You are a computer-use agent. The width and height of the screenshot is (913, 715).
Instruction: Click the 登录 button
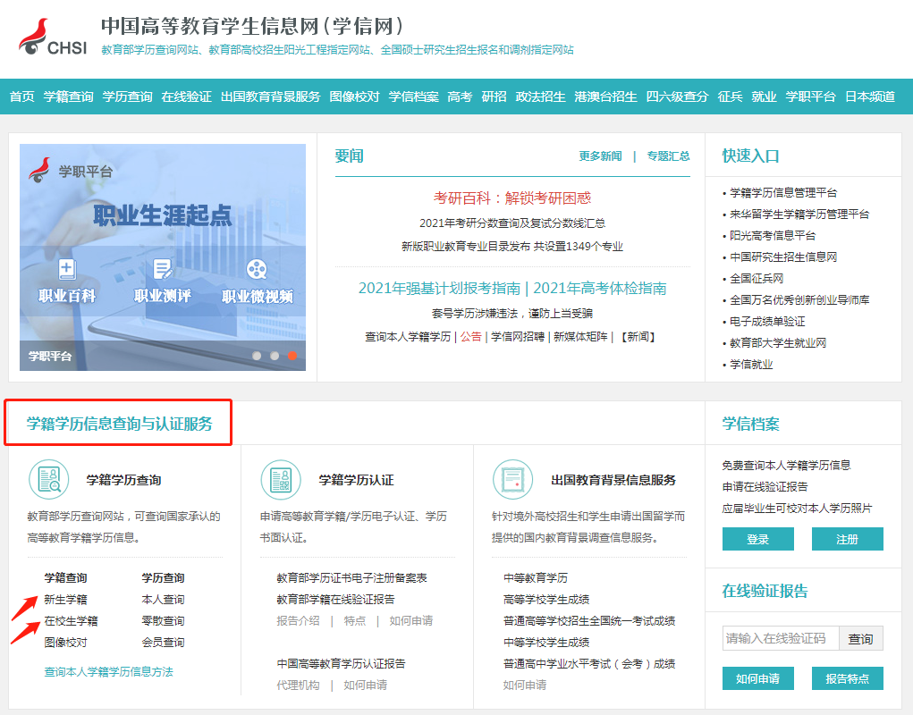pos(757,539)
